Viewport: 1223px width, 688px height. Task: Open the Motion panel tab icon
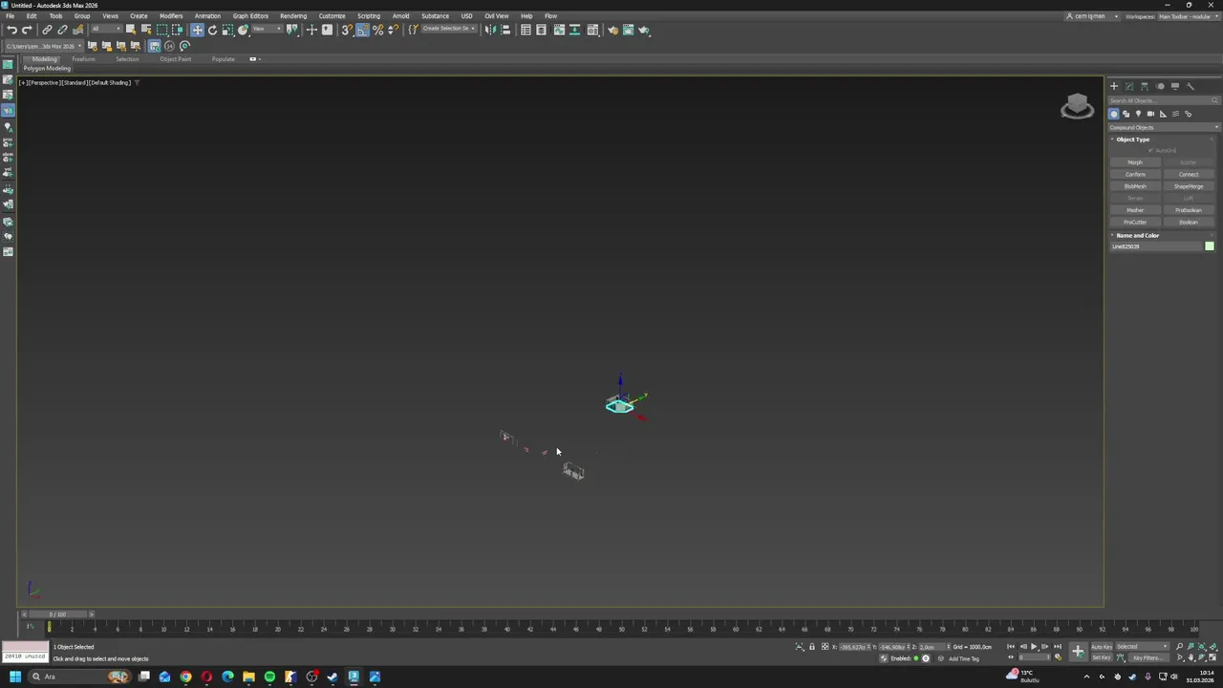pyautogui.click(x=1160, y=86)
